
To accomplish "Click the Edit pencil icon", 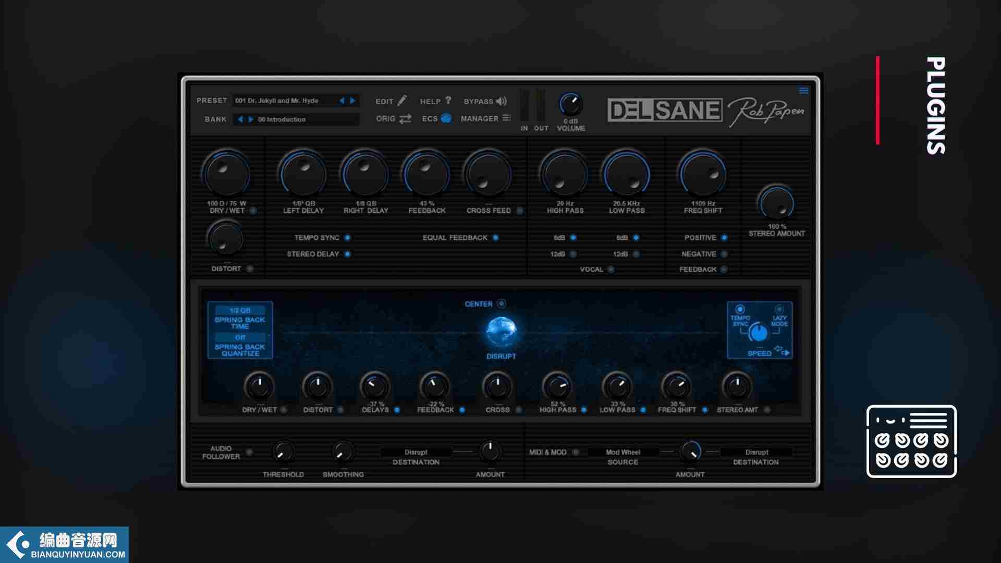I will click(x=402, y=100).
